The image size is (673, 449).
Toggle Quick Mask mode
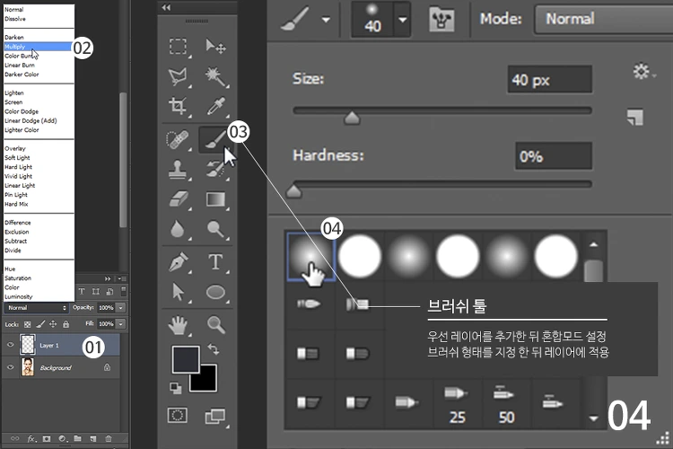[x=178, y=416]
